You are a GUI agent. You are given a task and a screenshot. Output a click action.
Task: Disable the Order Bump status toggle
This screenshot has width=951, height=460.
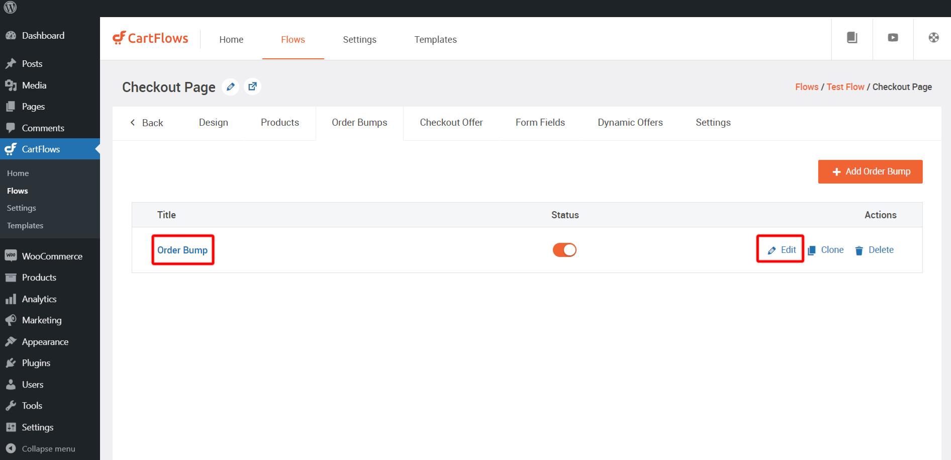564,250
